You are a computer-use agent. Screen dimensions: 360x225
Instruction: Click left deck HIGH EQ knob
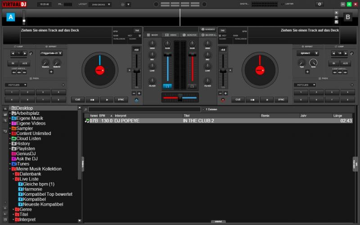pyautogui.click(x=152, y=44)
